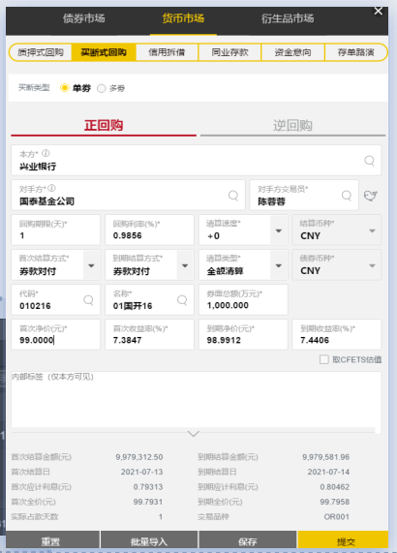This screenshot has height=553, width=397.
Task: Open the 首次结算方式 dropdown
Action: [x=91, y=265]
